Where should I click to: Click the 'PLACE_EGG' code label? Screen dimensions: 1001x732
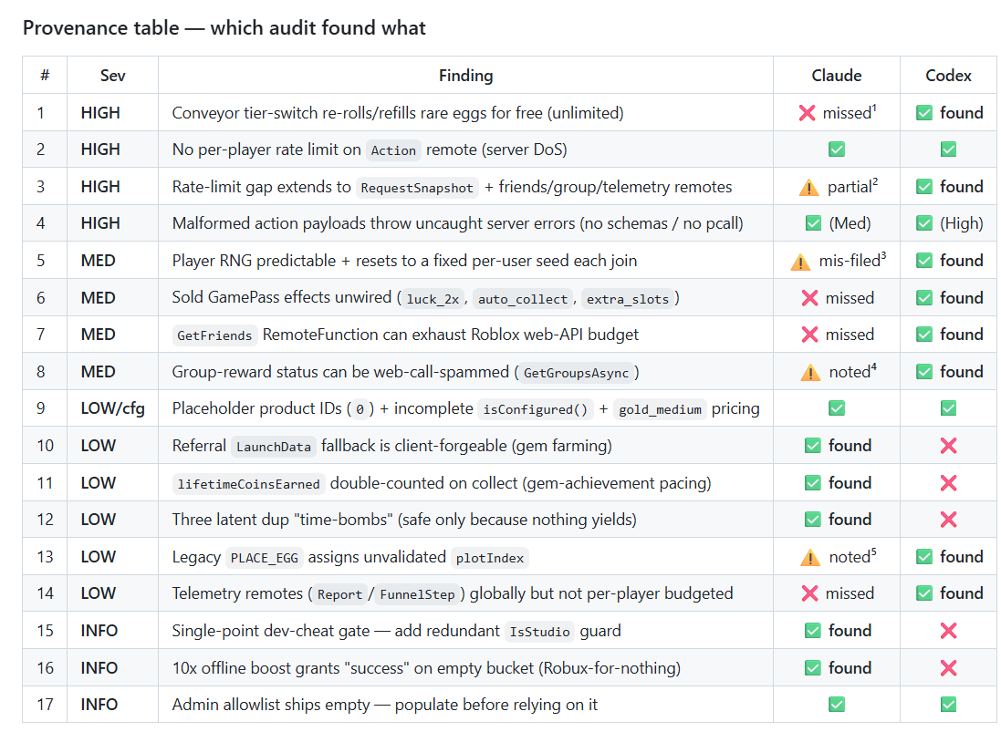pyautogui.click(x=265, y=558)
